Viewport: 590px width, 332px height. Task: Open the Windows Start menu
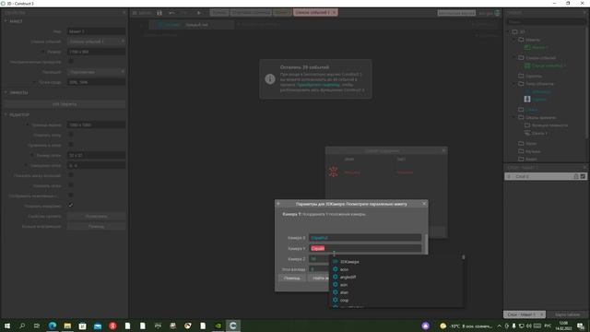[x=7, y=326]
